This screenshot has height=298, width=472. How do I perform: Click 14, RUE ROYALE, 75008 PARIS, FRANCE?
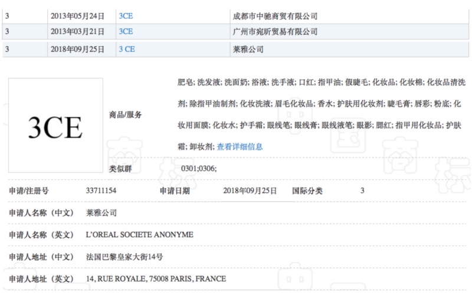[156, 279]
